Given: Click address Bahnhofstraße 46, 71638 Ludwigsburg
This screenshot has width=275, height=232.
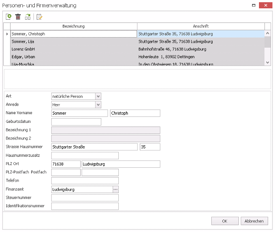Looking at the screenshot, I should [x=172, y=49].
